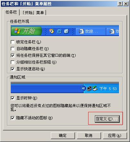Click the notification area expand chevron

(x=83, y=88)
